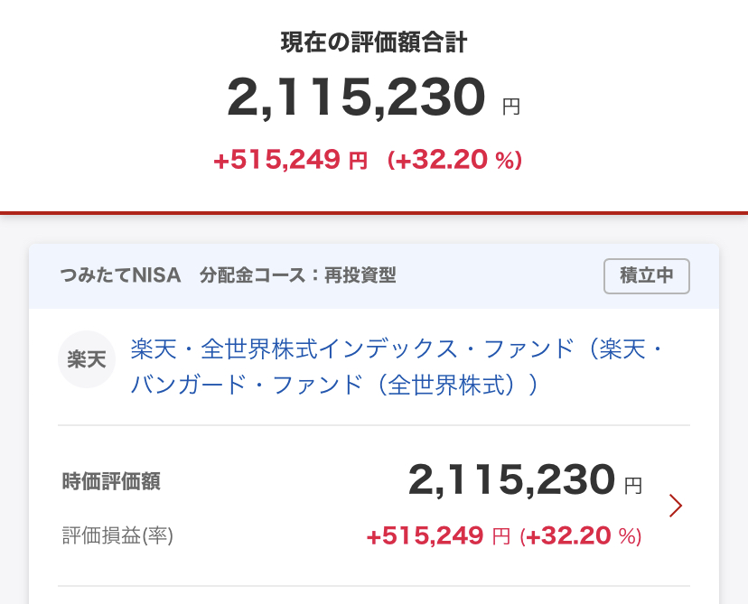
Task: Click the large 2,115,230 total at top
Action: point(356,98)
